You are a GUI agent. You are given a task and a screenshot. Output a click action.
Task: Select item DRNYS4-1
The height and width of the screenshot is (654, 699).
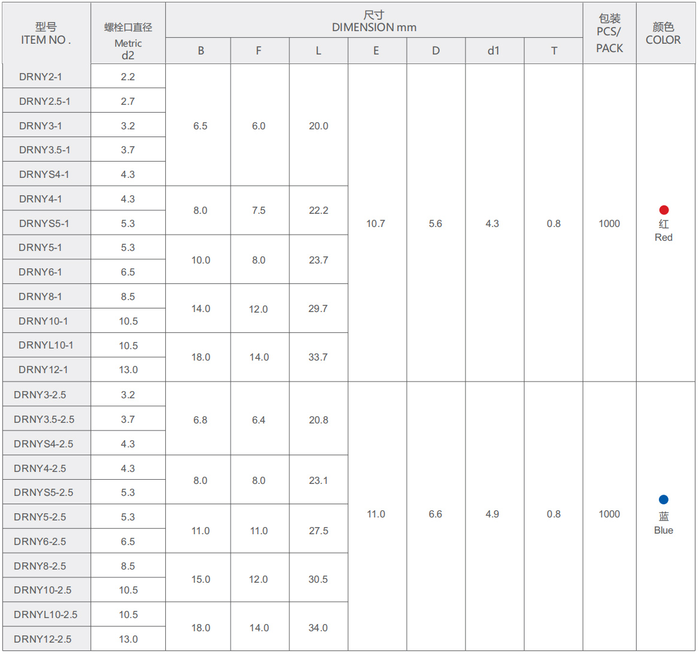pyautogui.click(x=44, y=174)
